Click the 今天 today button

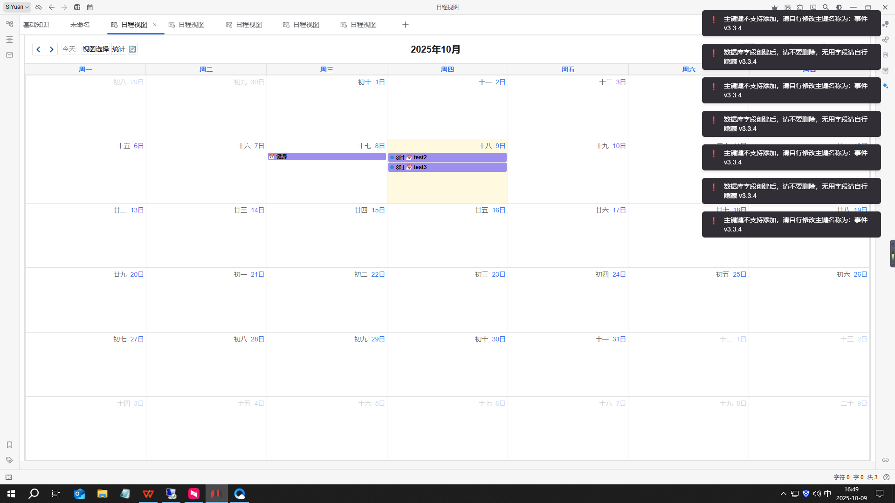coord(69,49)
